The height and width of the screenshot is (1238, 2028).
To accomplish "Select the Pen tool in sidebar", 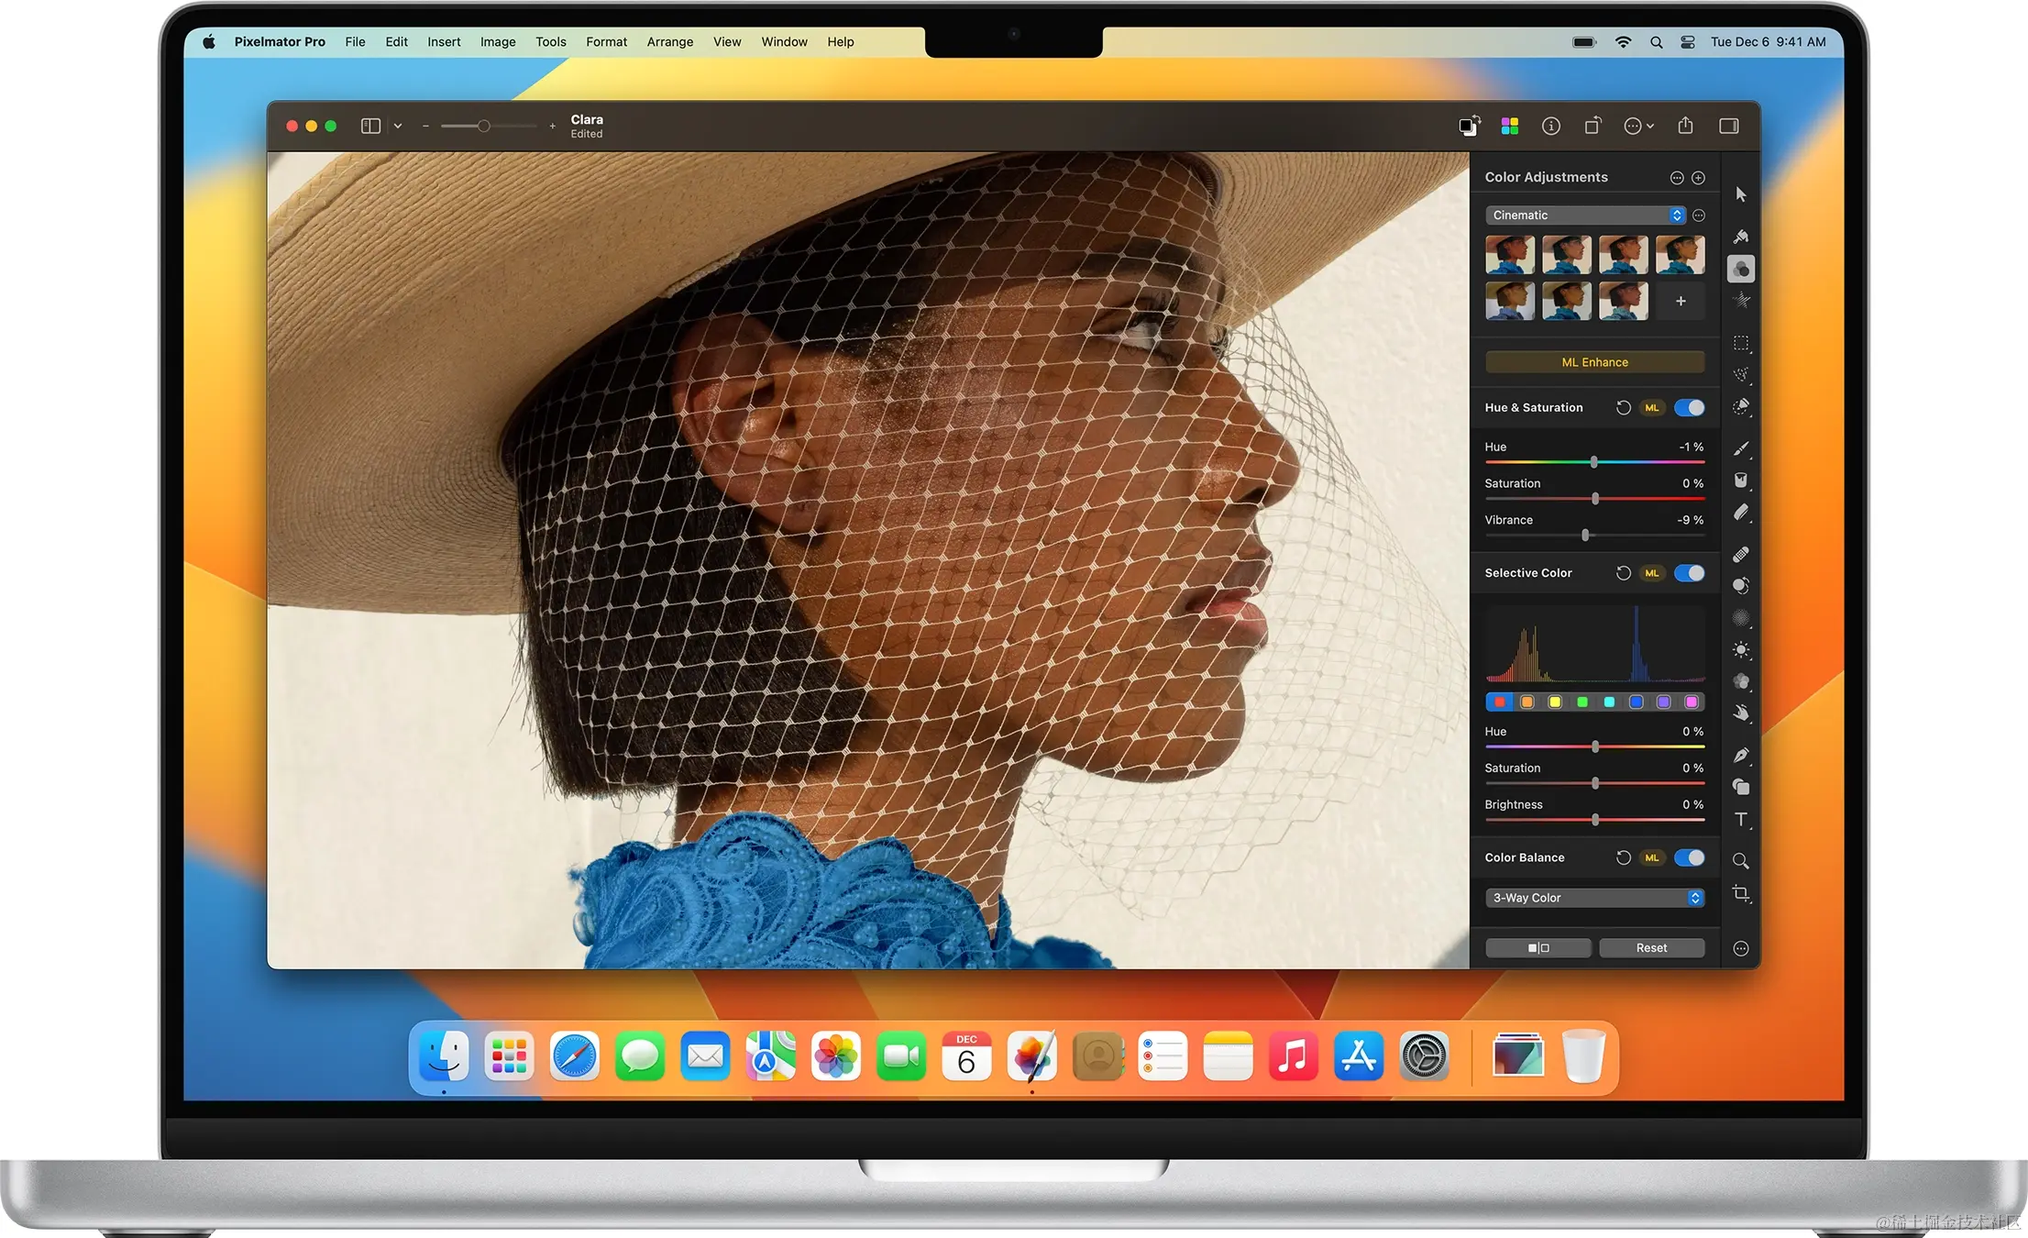I will (x=1740, y=755).
